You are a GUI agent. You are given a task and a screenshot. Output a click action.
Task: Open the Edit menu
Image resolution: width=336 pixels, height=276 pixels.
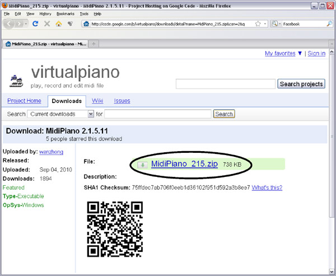pyautogui.click(x=17, y=14)
